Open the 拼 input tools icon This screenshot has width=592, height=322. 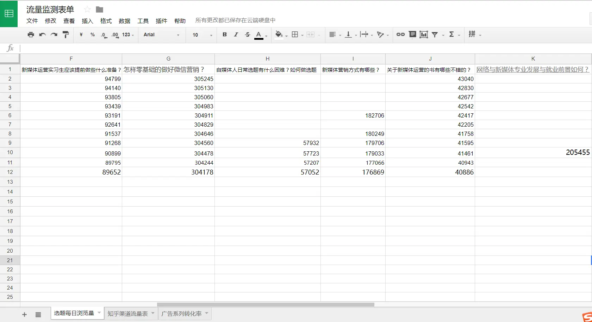(472, 34)
